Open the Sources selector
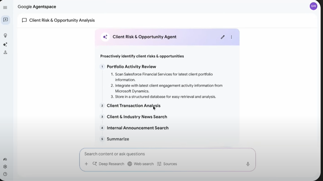The width and height of the screenshot is (323, 181). pyautogui.click(x=167, y=164)
